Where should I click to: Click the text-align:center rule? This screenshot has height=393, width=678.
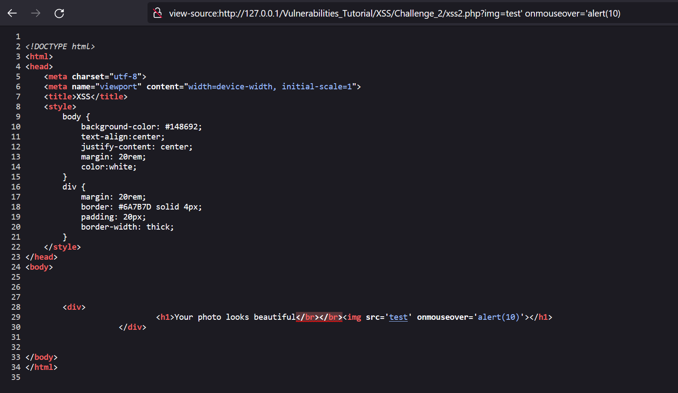click(x=123, y=137)
